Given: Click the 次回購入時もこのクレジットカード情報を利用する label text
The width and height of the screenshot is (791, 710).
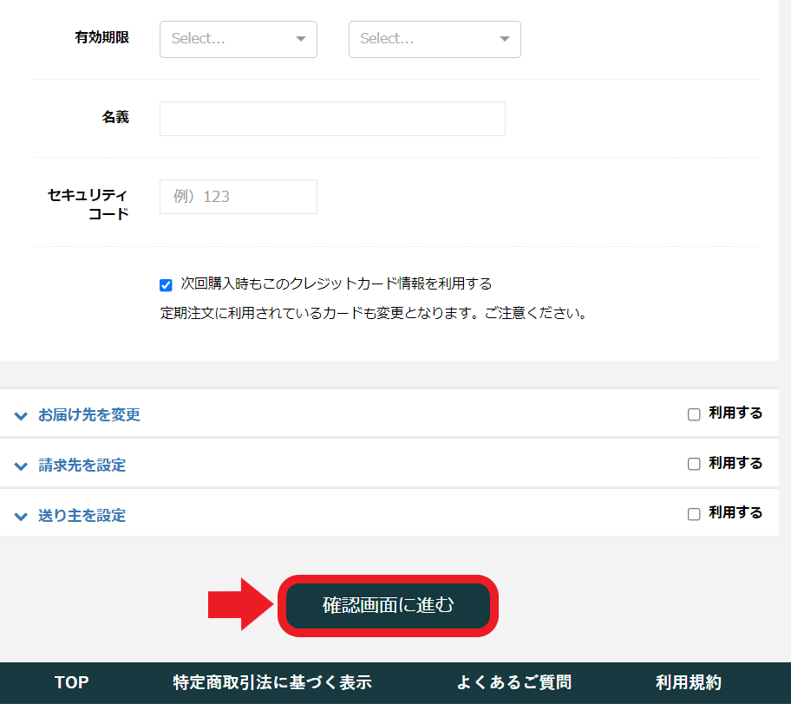Looking at the screenshot, I should click(x=337, y=283).
